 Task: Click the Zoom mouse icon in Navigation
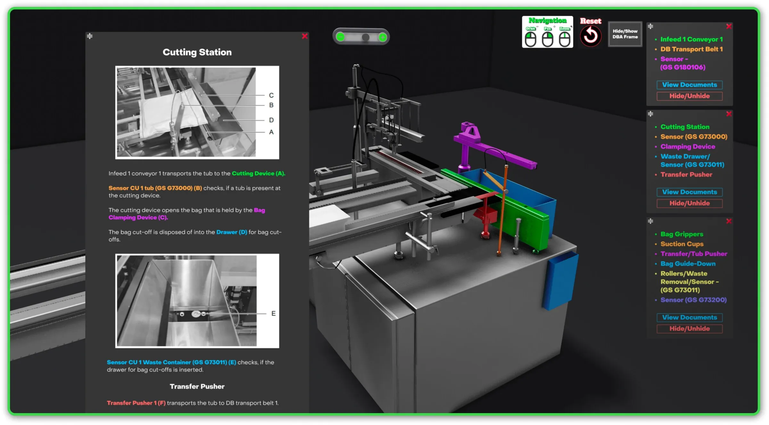coord(564,39)
